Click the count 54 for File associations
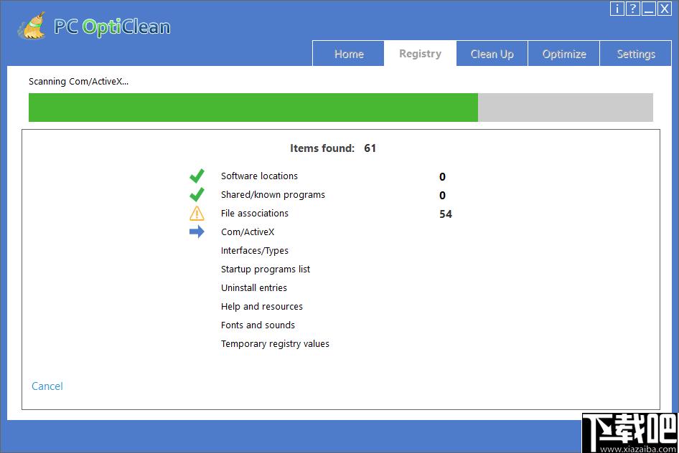The image size is (679, 453). [446, 214]
